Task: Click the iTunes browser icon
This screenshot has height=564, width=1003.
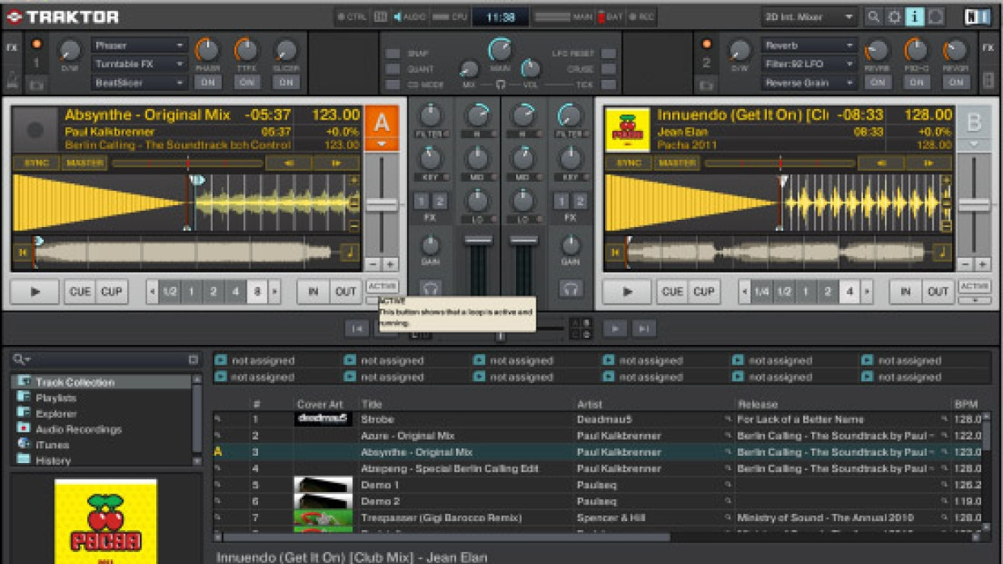Action: tap(23, 444)
